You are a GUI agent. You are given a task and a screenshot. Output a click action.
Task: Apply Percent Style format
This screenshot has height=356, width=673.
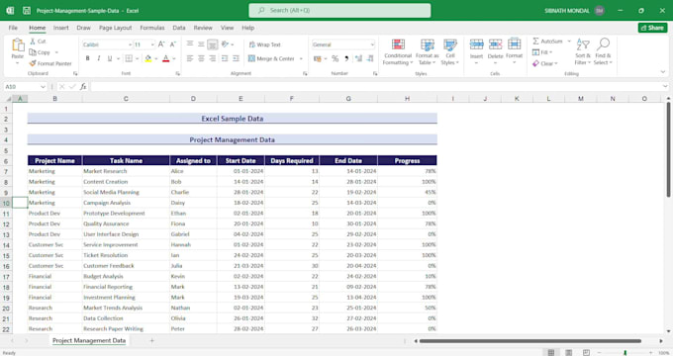click(336, 58)
